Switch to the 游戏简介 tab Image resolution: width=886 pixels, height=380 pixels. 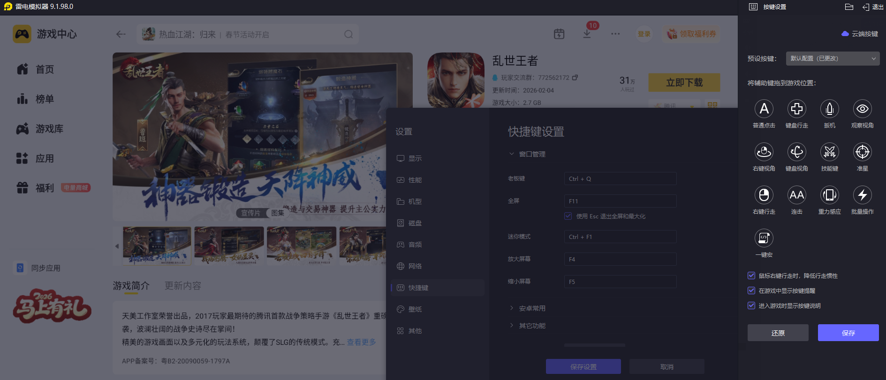[x=131, y=286]
